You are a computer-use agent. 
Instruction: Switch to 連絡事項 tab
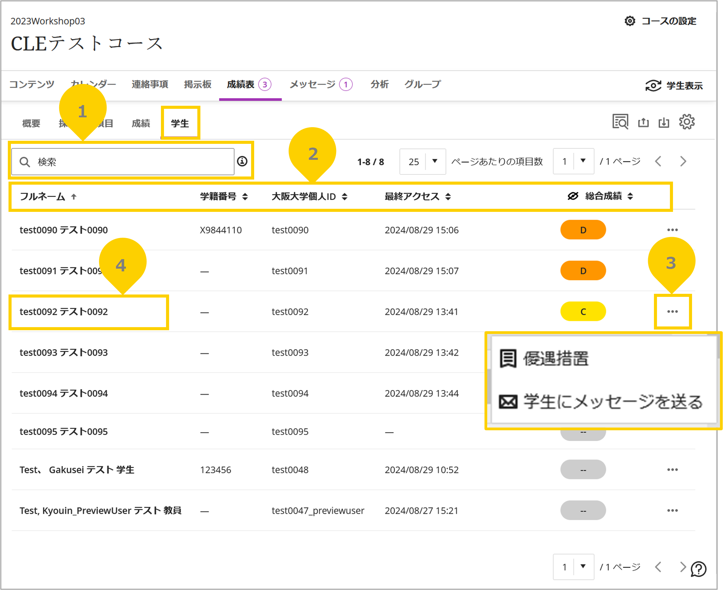point(150,84)
